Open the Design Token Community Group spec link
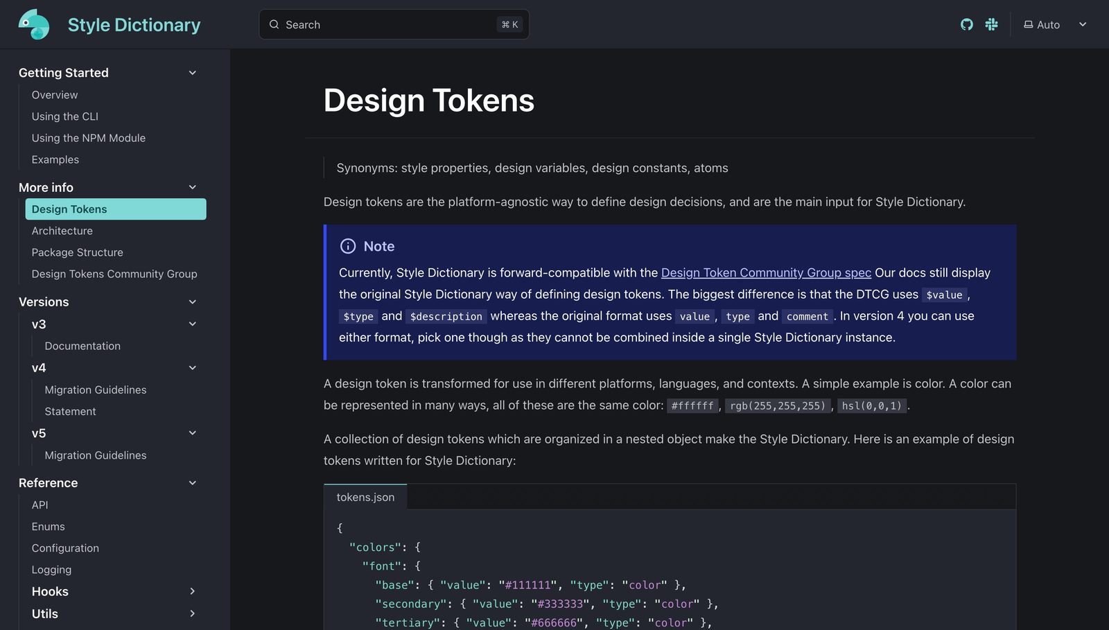 [x=766, y=272]
